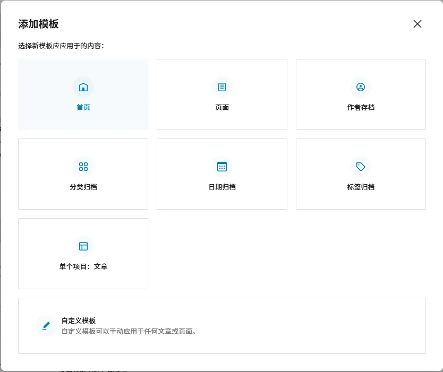Image resolution: width=443 pixels, height=372 pixels.
Task: Click the pencil icon beside 自定义模板
Action: [46, 326]
